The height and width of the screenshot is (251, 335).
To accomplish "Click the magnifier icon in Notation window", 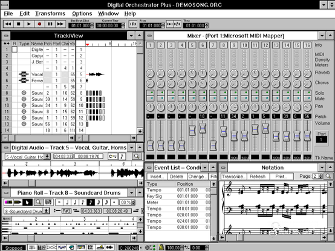I will 328,177.
